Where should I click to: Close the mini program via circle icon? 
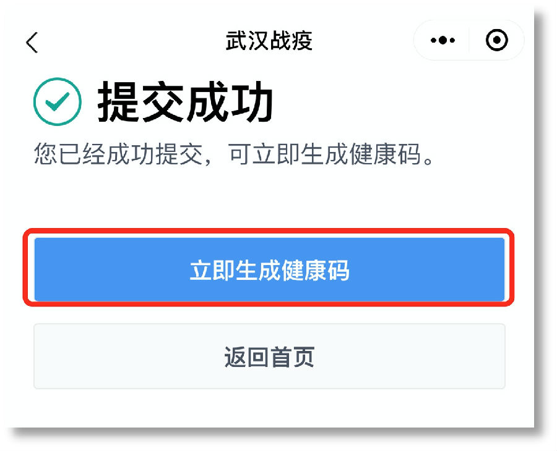coord(496,41)
